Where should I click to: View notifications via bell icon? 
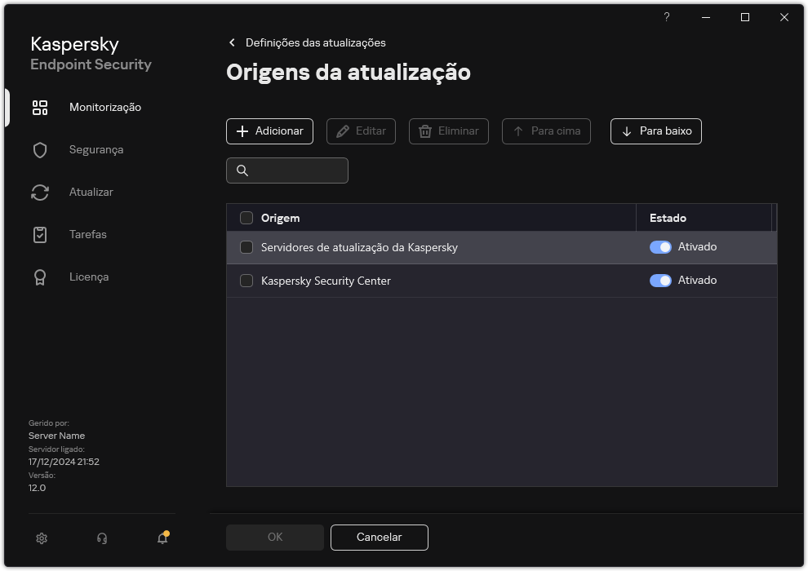tap(162, 538)
